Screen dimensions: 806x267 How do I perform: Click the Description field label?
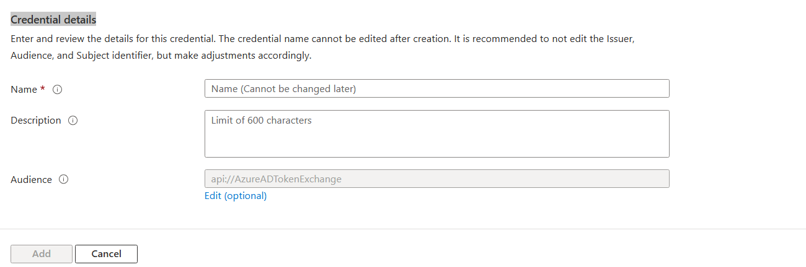click(x=36, y=121)
